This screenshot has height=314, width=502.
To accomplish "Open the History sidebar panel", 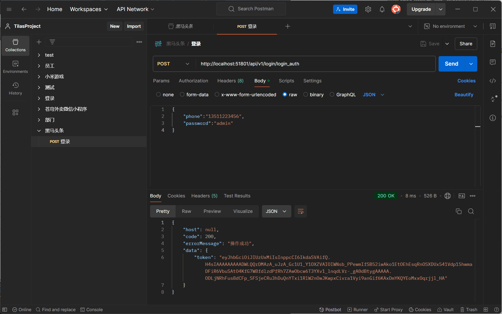I will coord(15,89).
